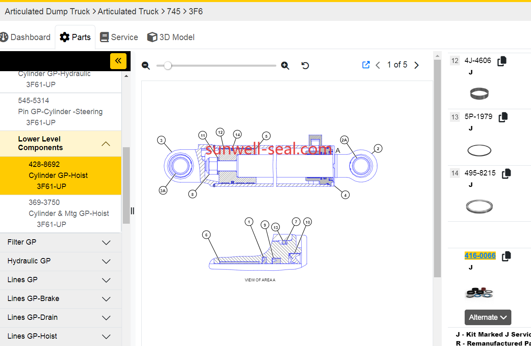
Task: Select 369-3750 Cylinder & Mtg GP-Hoist
Action: pyautogui.click(x=68, y=213)
